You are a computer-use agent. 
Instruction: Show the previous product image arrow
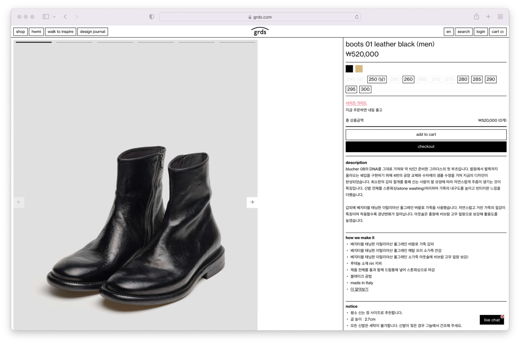19,202
